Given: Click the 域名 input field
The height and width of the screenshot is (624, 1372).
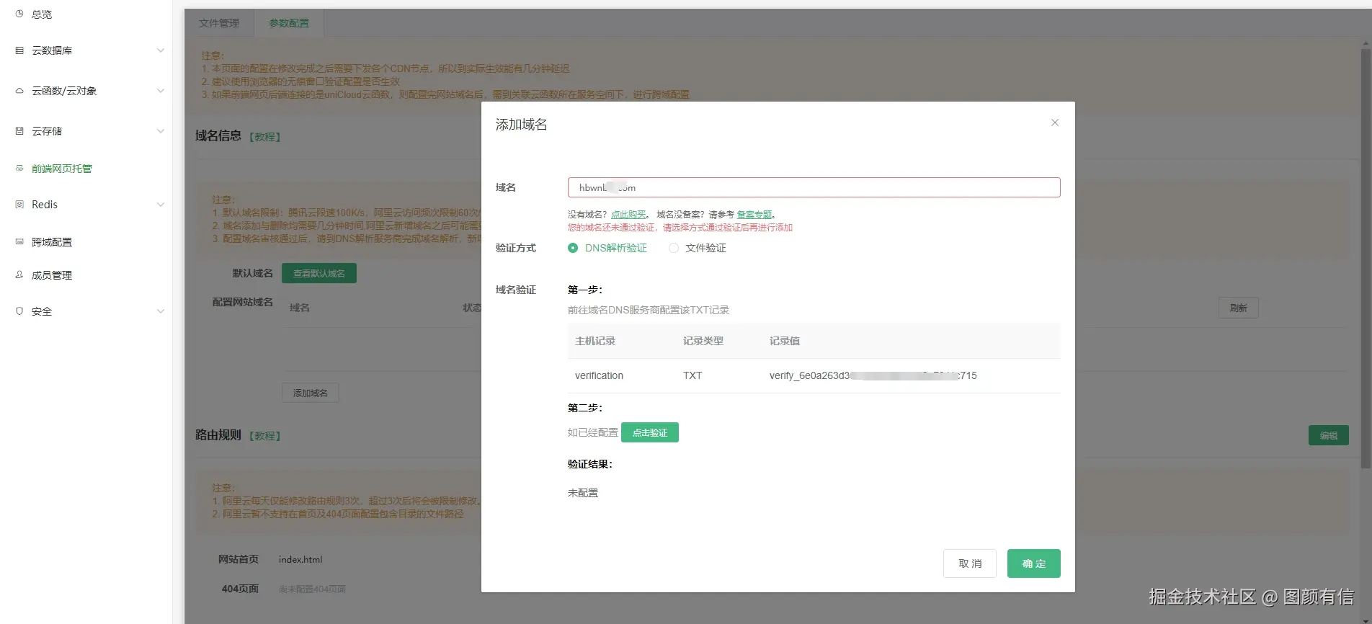Looking at the screenshot, I should point(814,187).
